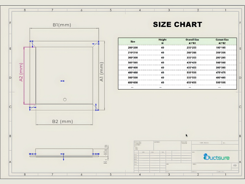The height and width of the screenshot is (184, 245).
Task: Click the Height H column header
Action: 162,41
